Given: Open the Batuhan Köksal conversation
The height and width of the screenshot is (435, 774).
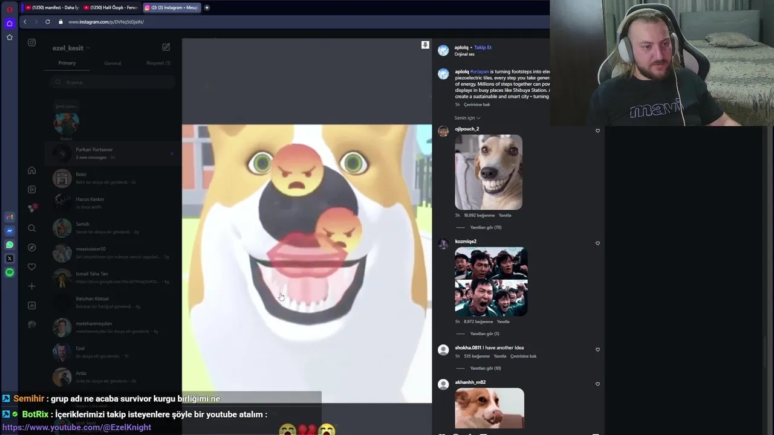Looking at the screenshot, I should point(112,302).
